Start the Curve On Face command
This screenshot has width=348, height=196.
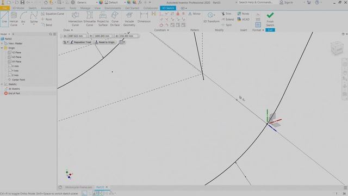(x=115, y=19)
